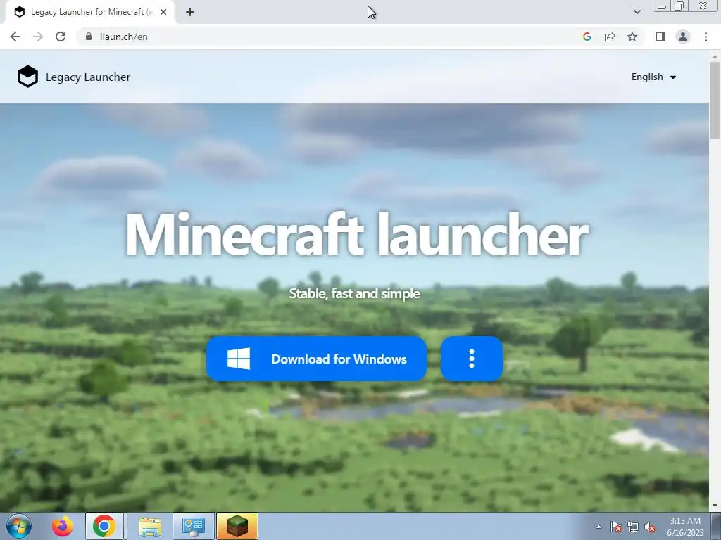
Task: Open Windows Explorer from taskbar
Action: [150, 526]
